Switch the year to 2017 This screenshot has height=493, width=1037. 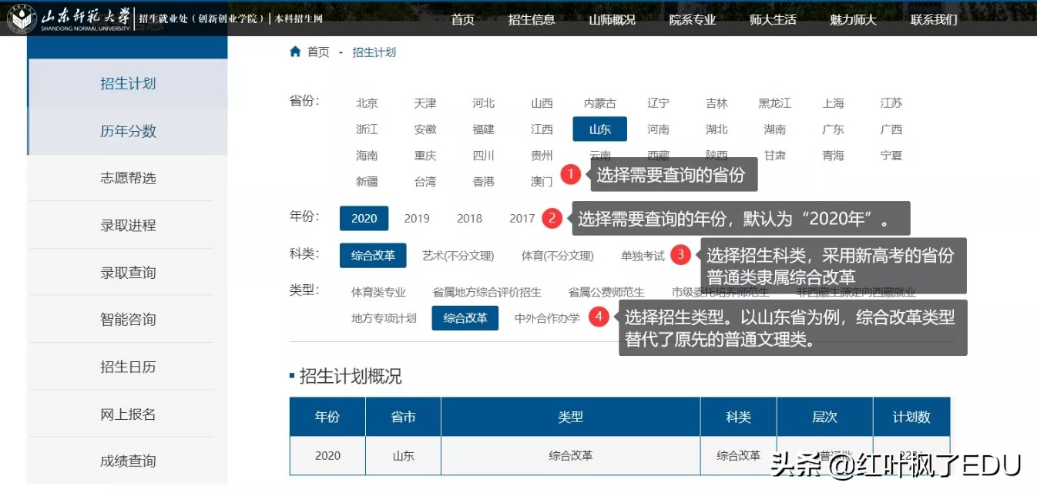[x=521, y=219]
